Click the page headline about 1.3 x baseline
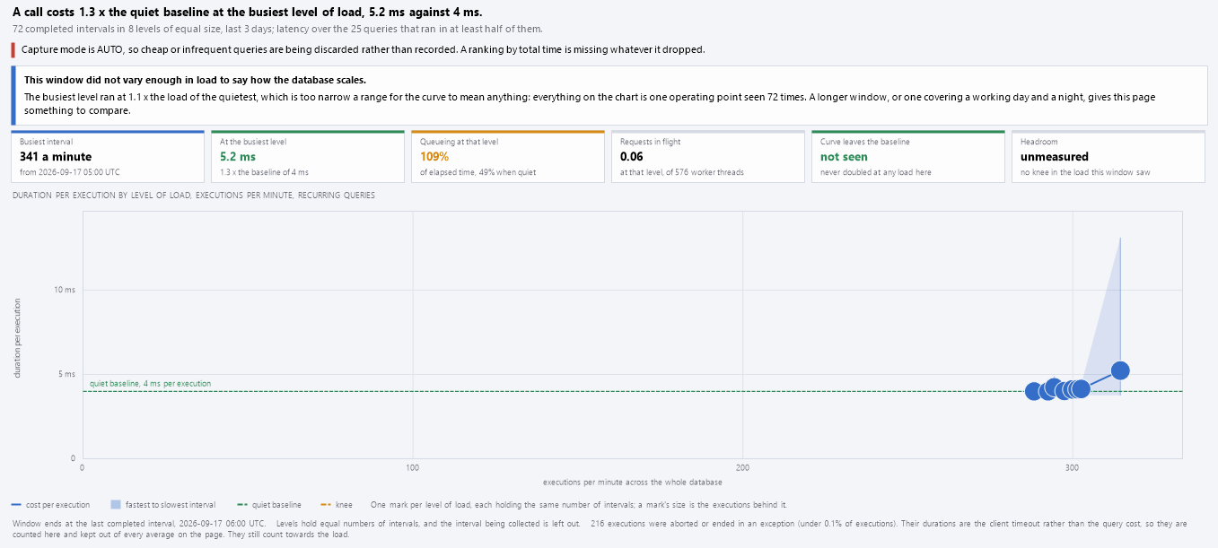The width and height of the screenshot is (1218, 548). pyautogui.click(x=248, y=12)
